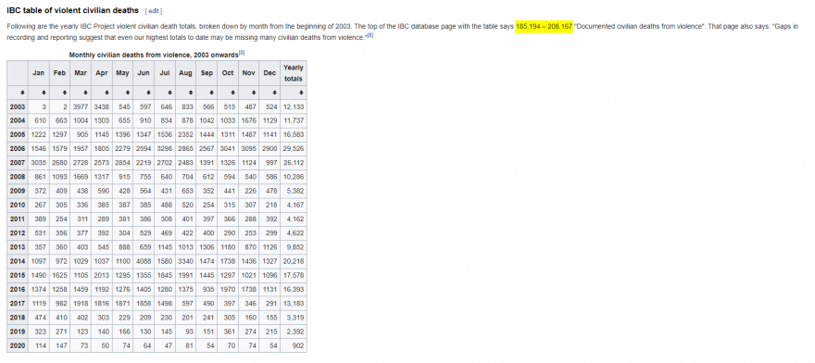This screenshot has height=363, width=815.
Task: Click the Jan column header
Action: (39, 73)
